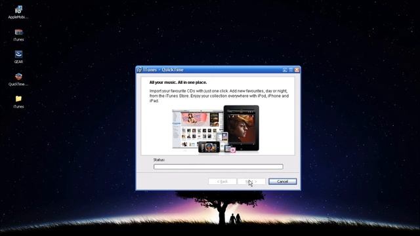Click the disabled Back button
The height and width of the screenshot is (236, 420).
[x=222, y=182]
